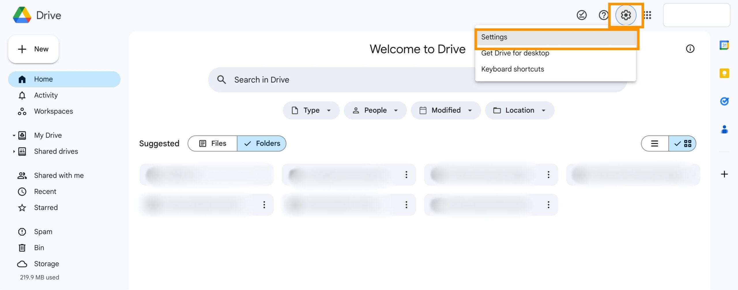Toggle Suggested view to Folders

(x=262, y=143)
